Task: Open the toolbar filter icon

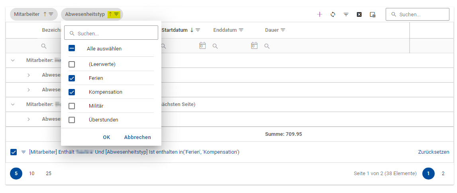Action: click(x=346, y=14)
